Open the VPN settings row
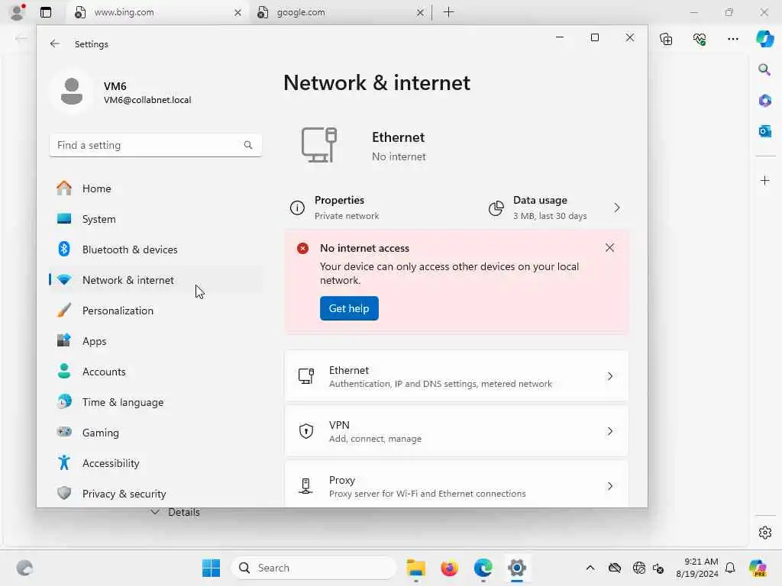 click(x=457, y=431)
